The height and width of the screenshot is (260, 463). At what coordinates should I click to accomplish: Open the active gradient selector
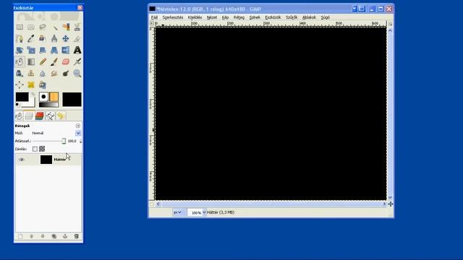[x=48, y=105]
